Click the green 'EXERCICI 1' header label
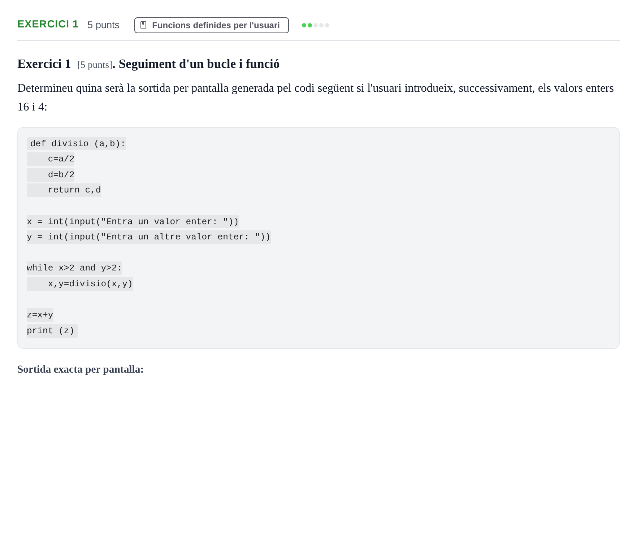Screen dimensions: 637x538 [48, 24]
